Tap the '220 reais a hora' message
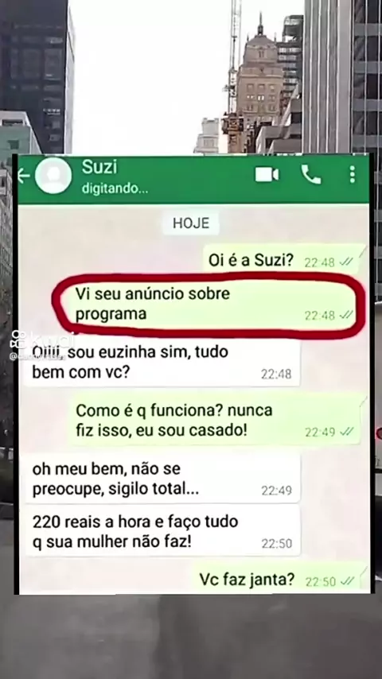Screen dimensions: 382x679 162,532
